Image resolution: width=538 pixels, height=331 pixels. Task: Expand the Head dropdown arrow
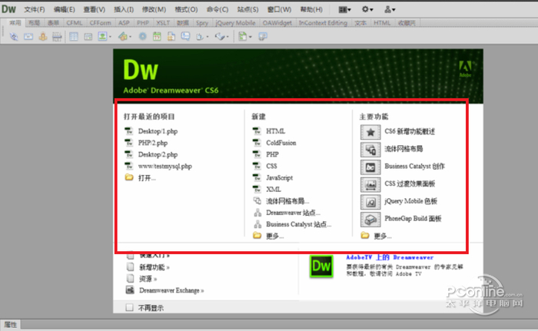[208, 37]
